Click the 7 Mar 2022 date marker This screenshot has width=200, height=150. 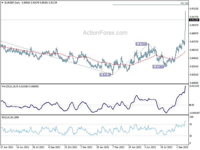(118, 147)
